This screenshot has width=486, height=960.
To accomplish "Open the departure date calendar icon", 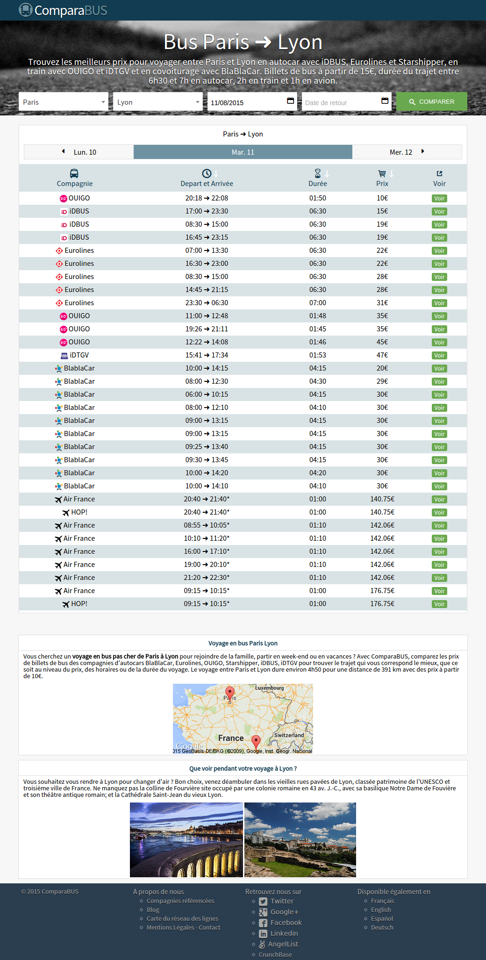I will click(290, 100).
